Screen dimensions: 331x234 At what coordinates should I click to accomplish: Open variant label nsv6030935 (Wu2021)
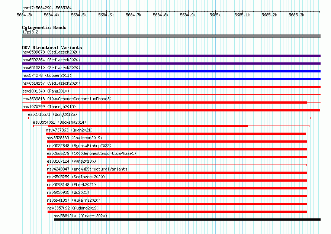(68, 192)
